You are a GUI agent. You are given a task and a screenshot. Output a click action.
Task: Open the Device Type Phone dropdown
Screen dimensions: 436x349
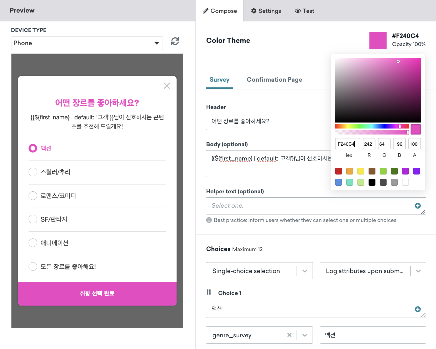pyautogui.click(x=87, y=43)
